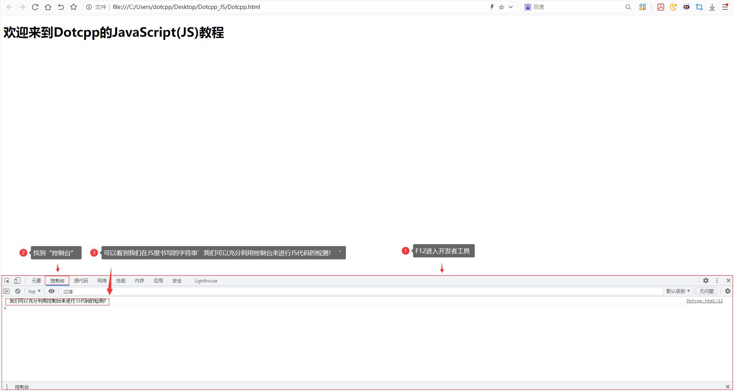Screen dimensions: 734x391
Task: Click the 无问题 issues button
Action: [706, 291]
